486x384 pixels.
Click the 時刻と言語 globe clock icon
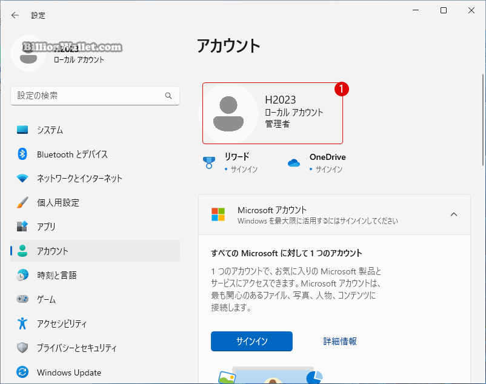[22, 275]
